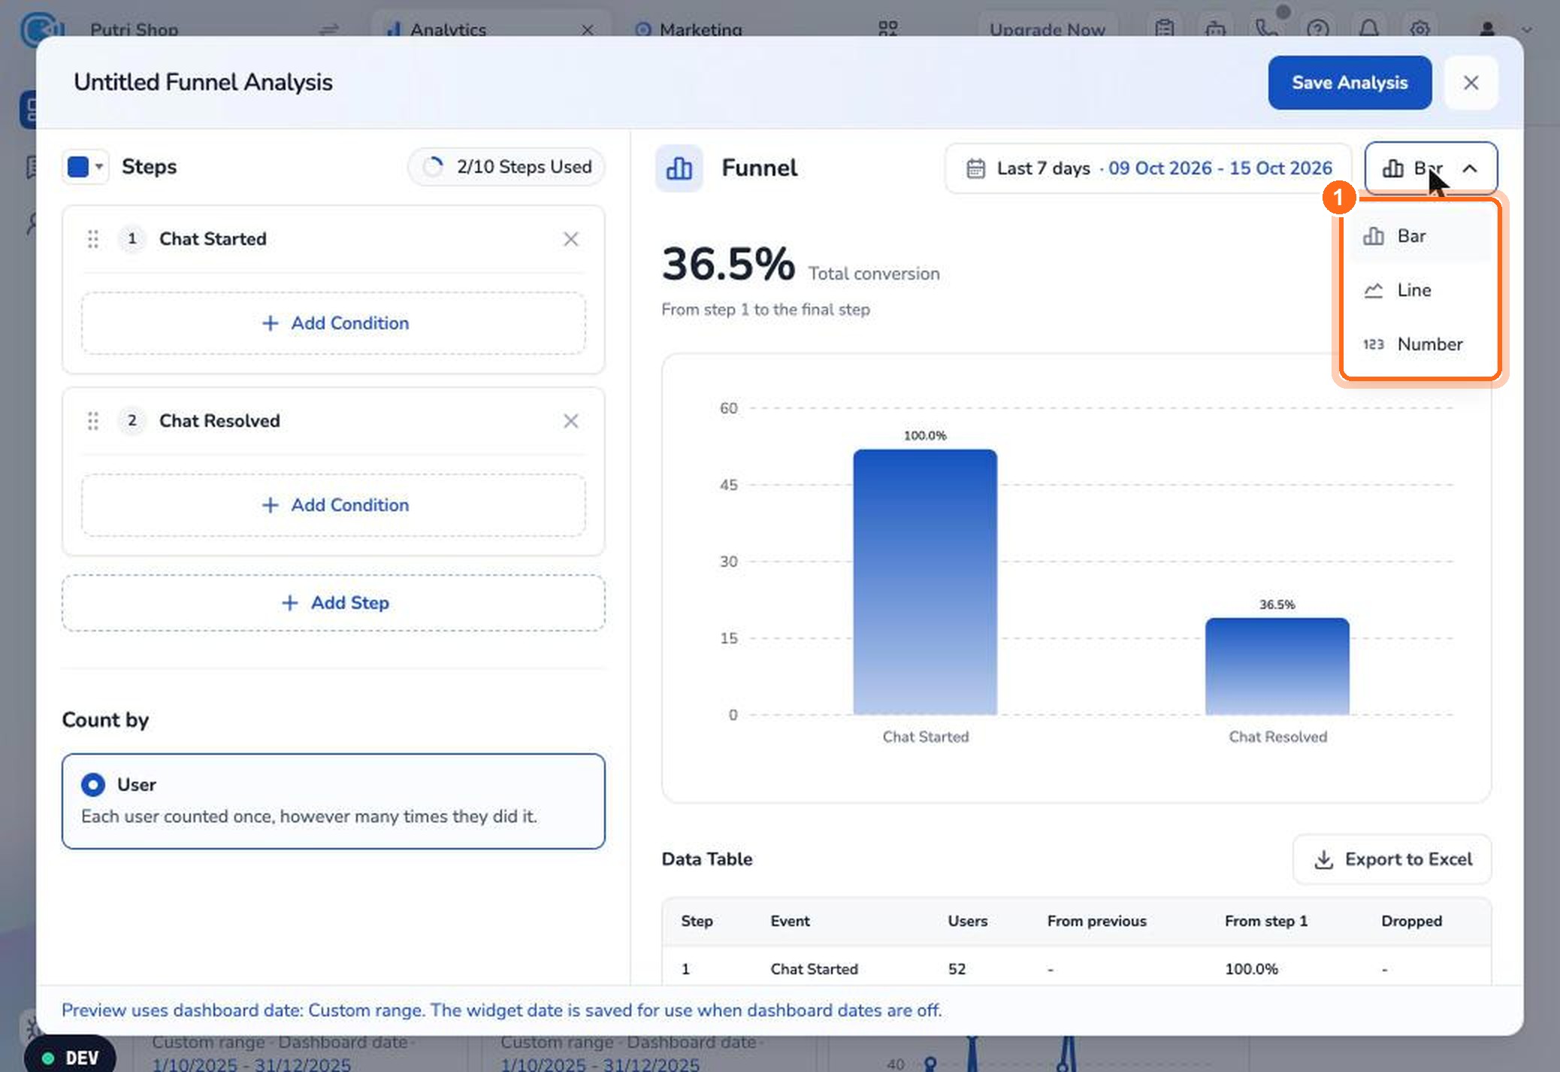Click the clipboard icon in top bar
The width and height of the screenshot is (1560, 1072).
pyautogui.click(x=1165, y=29)
